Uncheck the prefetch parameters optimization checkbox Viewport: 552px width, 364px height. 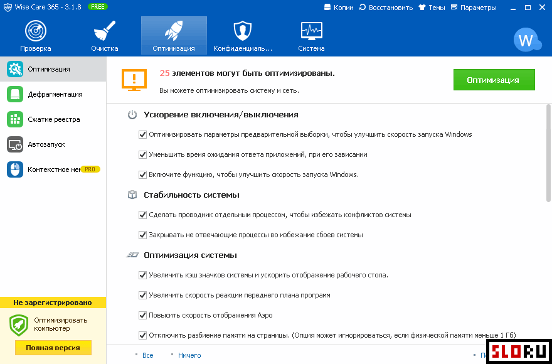click(142, 134)
